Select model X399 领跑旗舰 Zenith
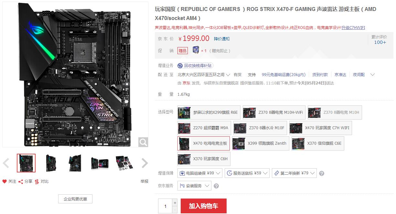Screen dimensions: 396x214 (260, 143)
